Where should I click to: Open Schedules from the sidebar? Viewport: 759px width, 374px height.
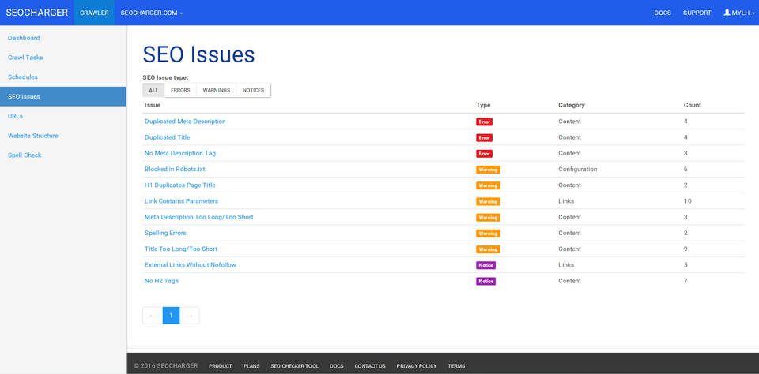pos(23,77)
